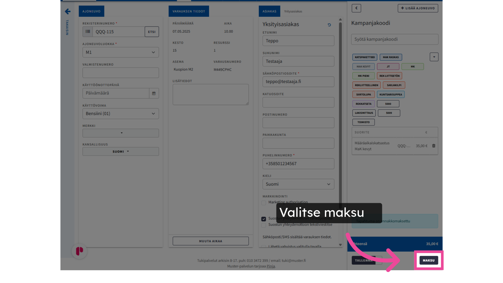Select the REK LIITTEETÖN tag
Screen dimensions: 503x283
click(389, 76)
